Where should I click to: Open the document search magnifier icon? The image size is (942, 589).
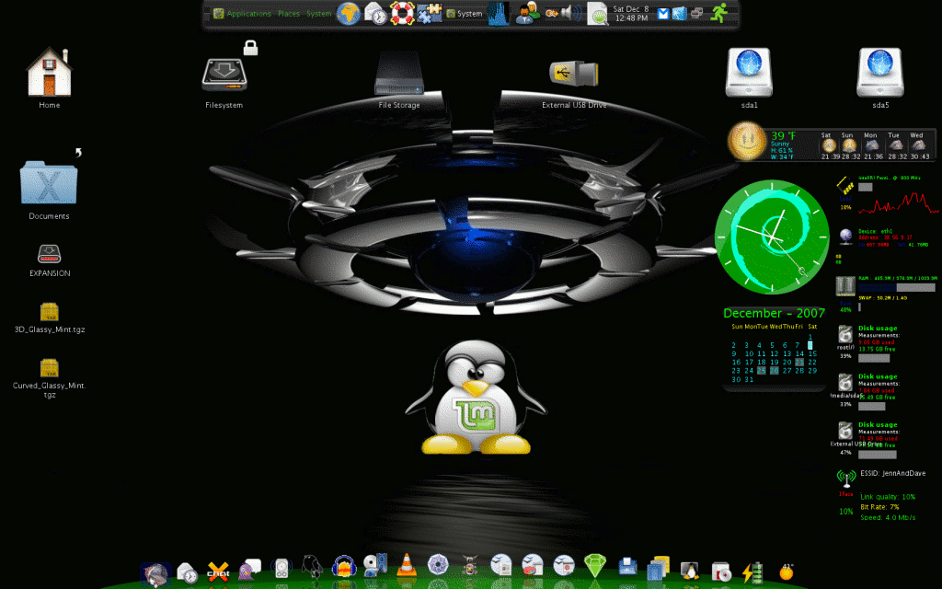click(598, 14)
